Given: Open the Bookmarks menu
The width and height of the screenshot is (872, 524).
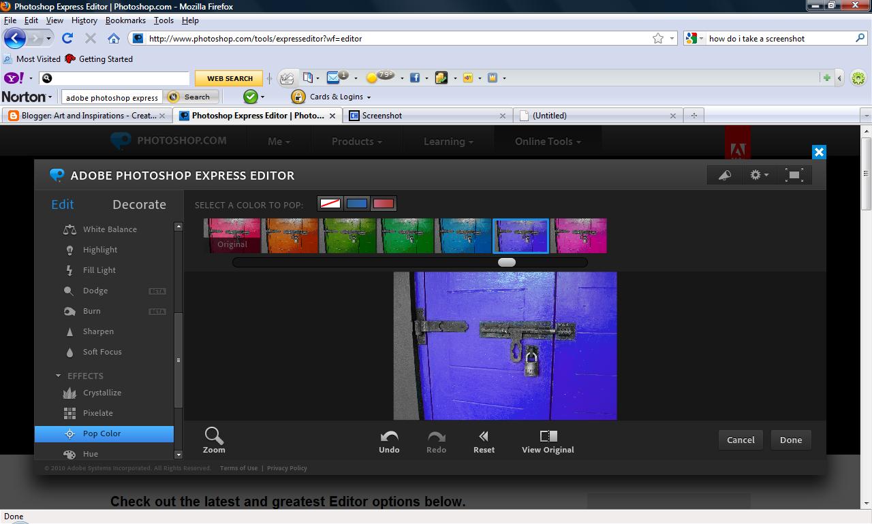Looking at the screenshot, I should [x=125, y=20].
